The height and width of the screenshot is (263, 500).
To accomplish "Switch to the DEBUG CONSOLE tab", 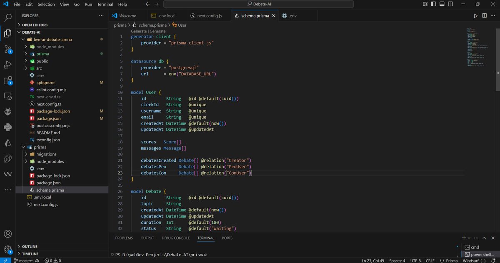I will (x=176, y=238).
